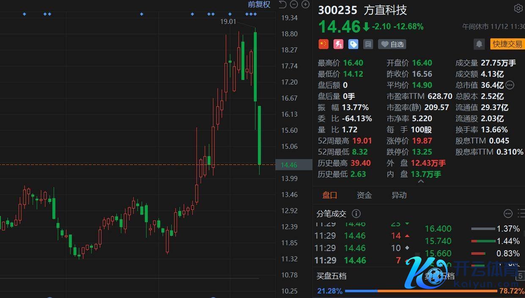Viewport: 525px width, 298px height.
Task: Click the market cap info icon
Action: point(510,85)
